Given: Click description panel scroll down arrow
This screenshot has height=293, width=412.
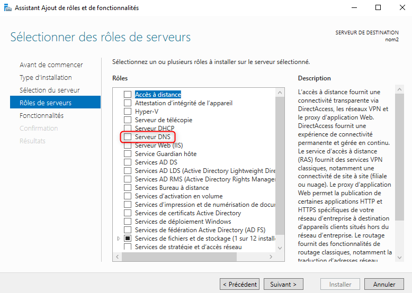Looking at the screenshot, I should click(x=400, y=258).
